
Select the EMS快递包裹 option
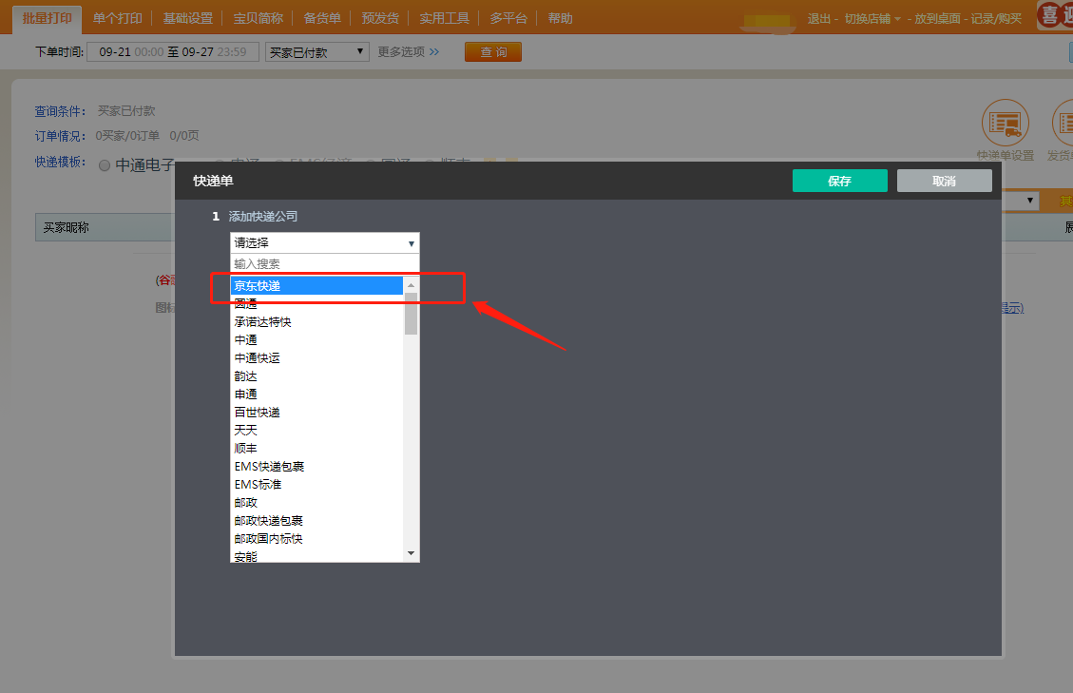pos(316,467)
